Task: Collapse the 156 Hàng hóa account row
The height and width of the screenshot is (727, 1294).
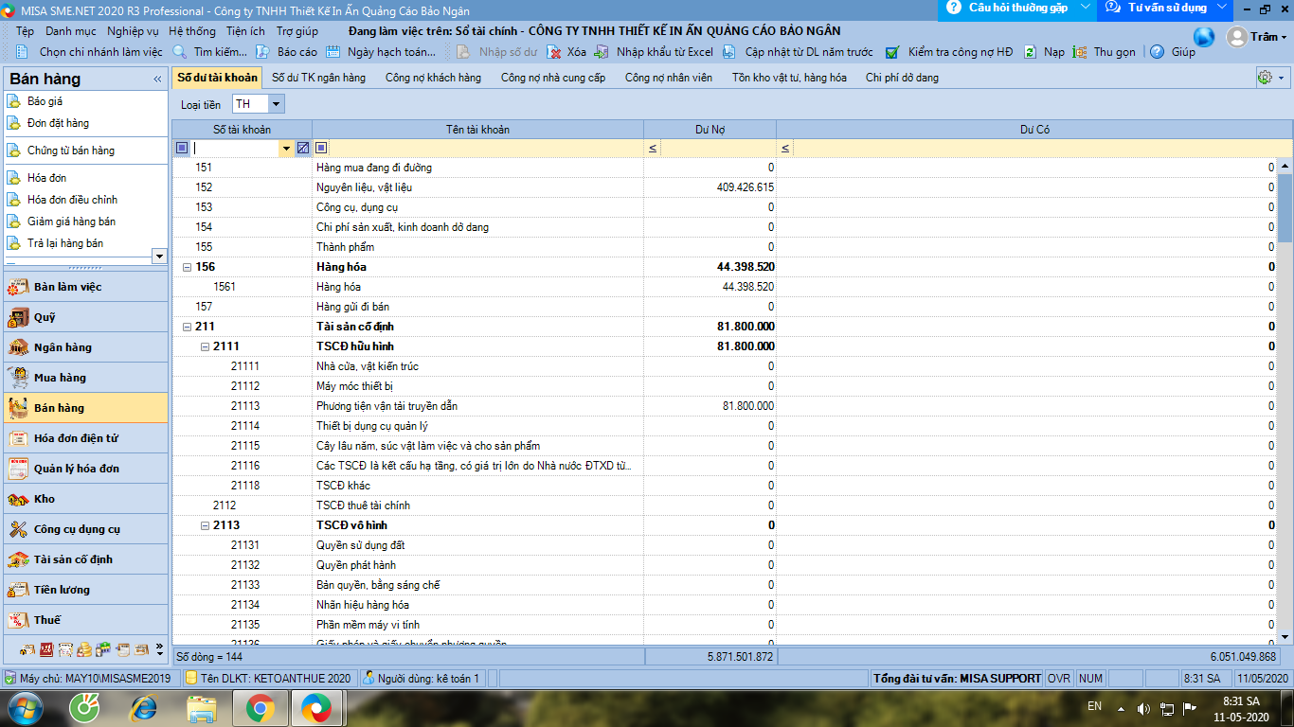Action: (187, 268)
